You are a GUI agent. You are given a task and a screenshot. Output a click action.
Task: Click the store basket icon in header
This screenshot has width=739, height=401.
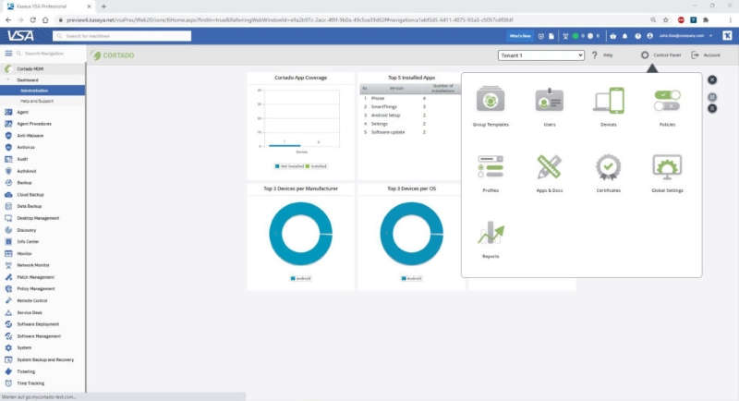coord(612,36)
